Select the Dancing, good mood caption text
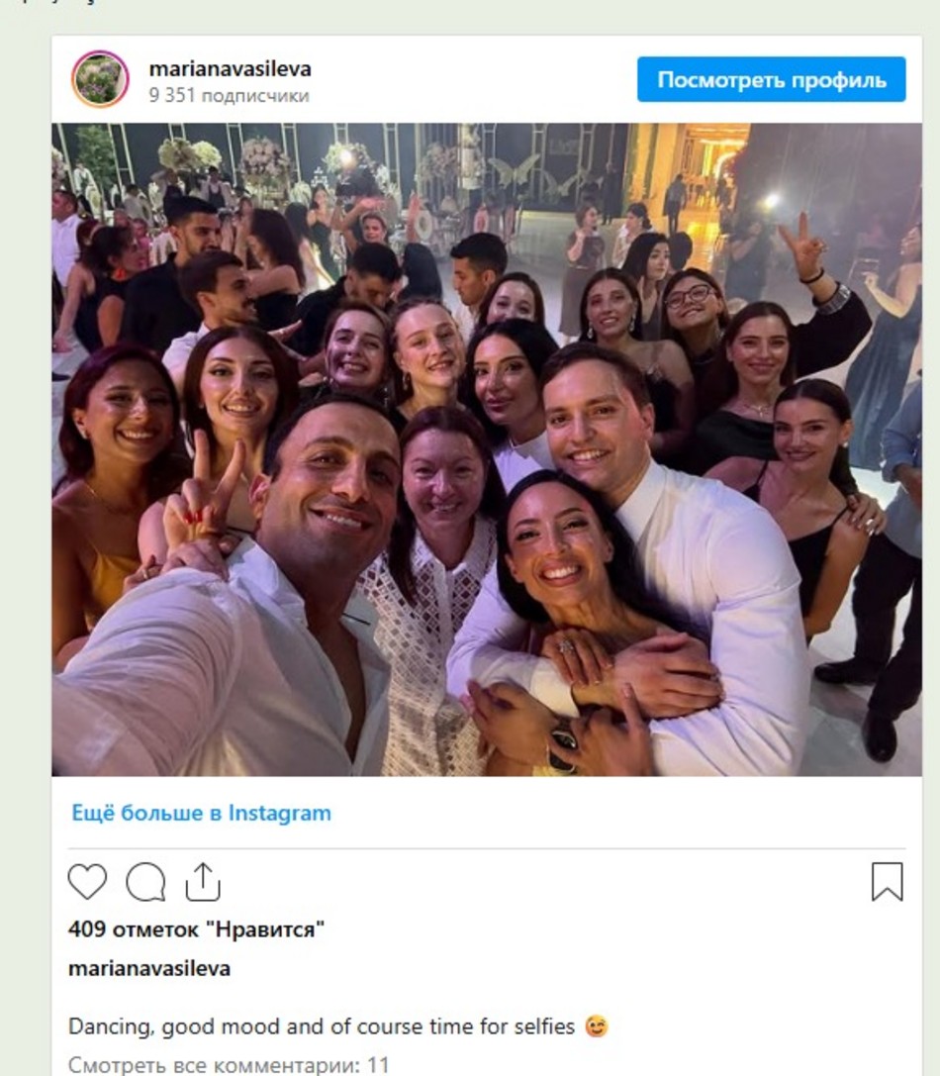Screen dimensions: 940x1076 click(x=322, y=1027)
